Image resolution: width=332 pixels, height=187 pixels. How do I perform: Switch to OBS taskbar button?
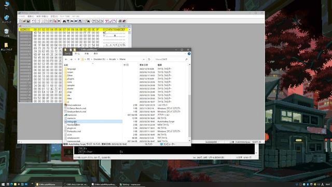pos(76,184)
